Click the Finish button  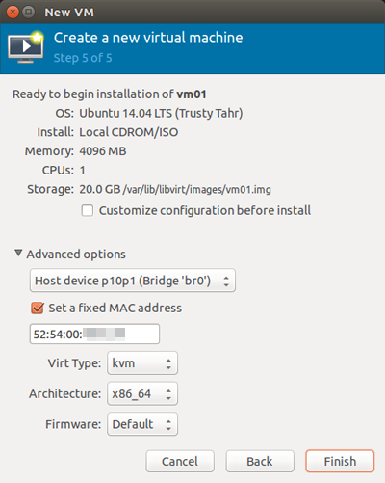(x=340, y=461)
